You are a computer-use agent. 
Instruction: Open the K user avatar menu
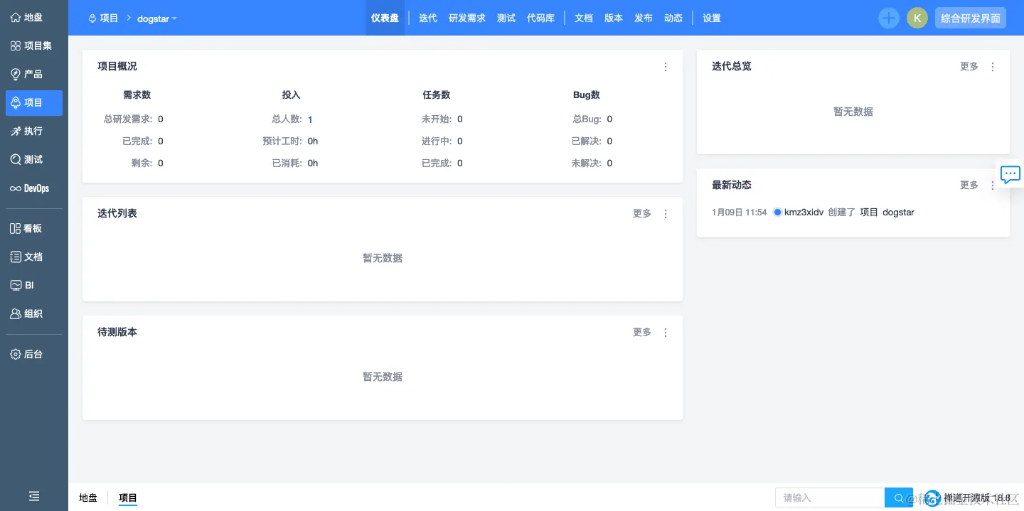(x=917, y=18)
